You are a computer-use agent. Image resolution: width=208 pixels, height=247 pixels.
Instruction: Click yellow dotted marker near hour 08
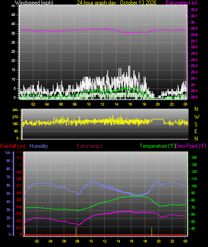coord(76,232)
